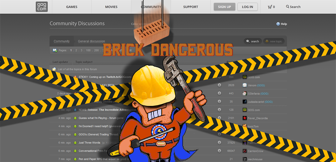336x162 pixels.
Task: Click the Venom user avatar
Action: 244,85
